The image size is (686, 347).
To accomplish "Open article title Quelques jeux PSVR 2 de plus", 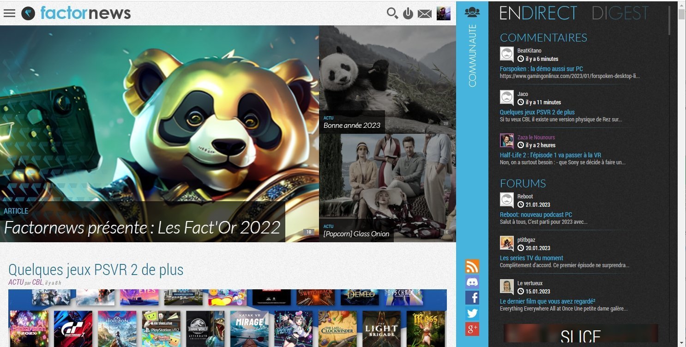I will click(x=96, y=270).
